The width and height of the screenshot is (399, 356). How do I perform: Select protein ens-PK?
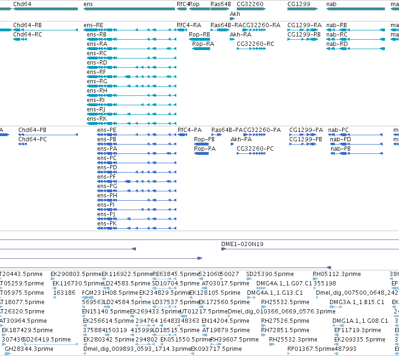click(107, 224)
